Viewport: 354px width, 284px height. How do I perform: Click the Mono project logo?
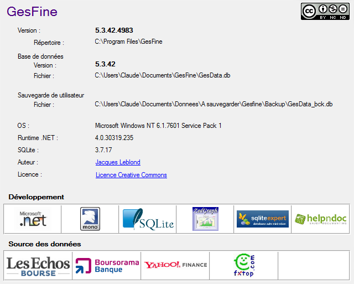coord(90,219)
